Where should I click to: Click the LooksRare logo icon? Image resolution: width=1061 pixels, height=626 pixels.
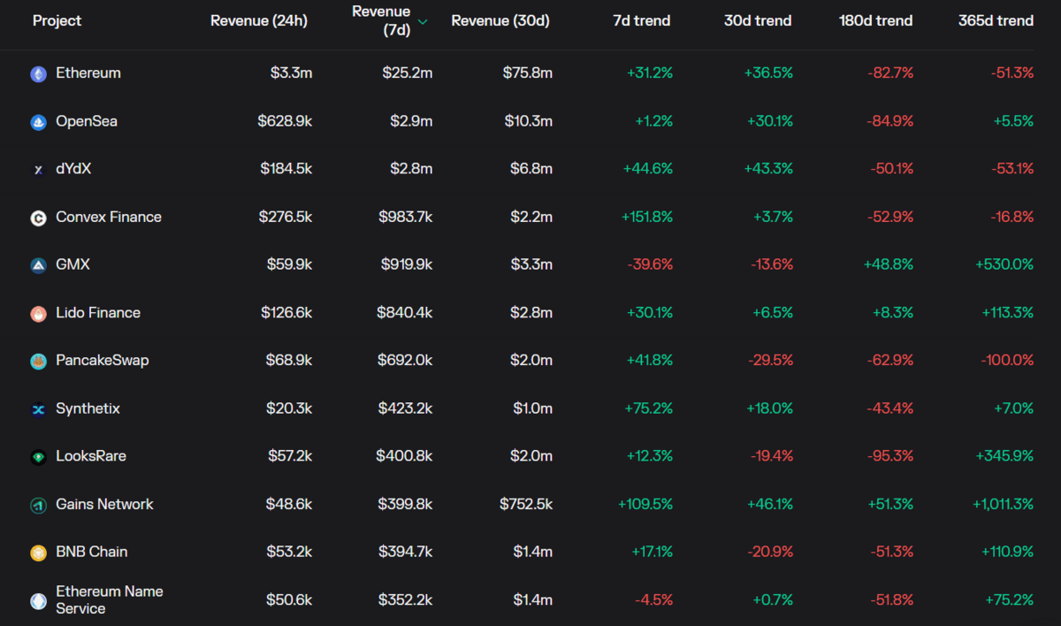(x=39, y=457)
